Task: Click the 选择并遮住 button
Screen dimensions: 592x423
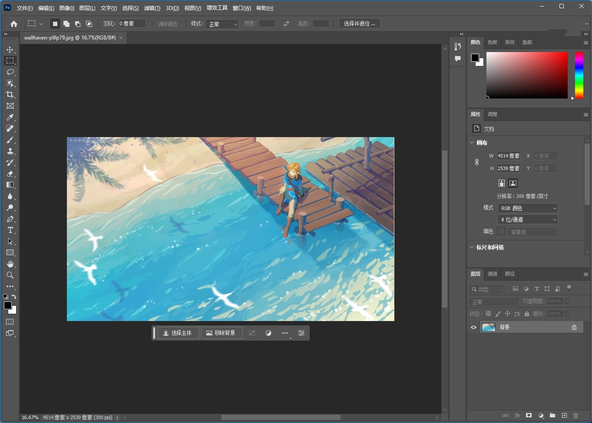Action: tap(360, 23)
